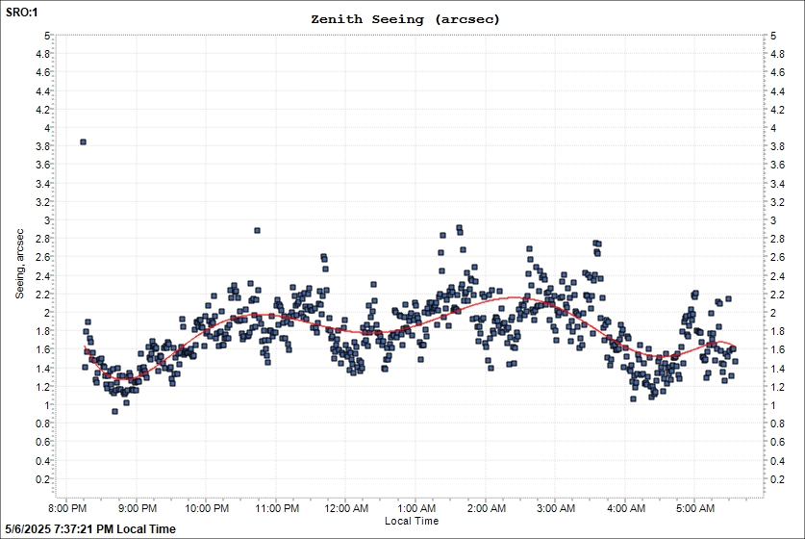
Task: Click the "Local Time" x-axis title
Action: coord(412,521)
